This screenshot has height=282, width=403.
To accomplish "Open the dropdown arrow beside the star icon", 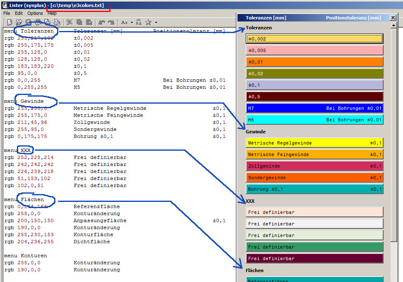I will 156,22.
